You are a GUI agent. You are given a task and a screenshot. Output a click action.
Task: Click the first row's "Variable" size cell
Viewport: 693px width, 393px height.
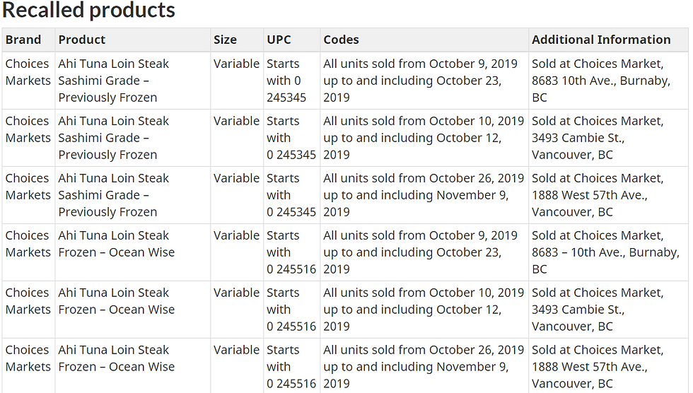[236, 64]
